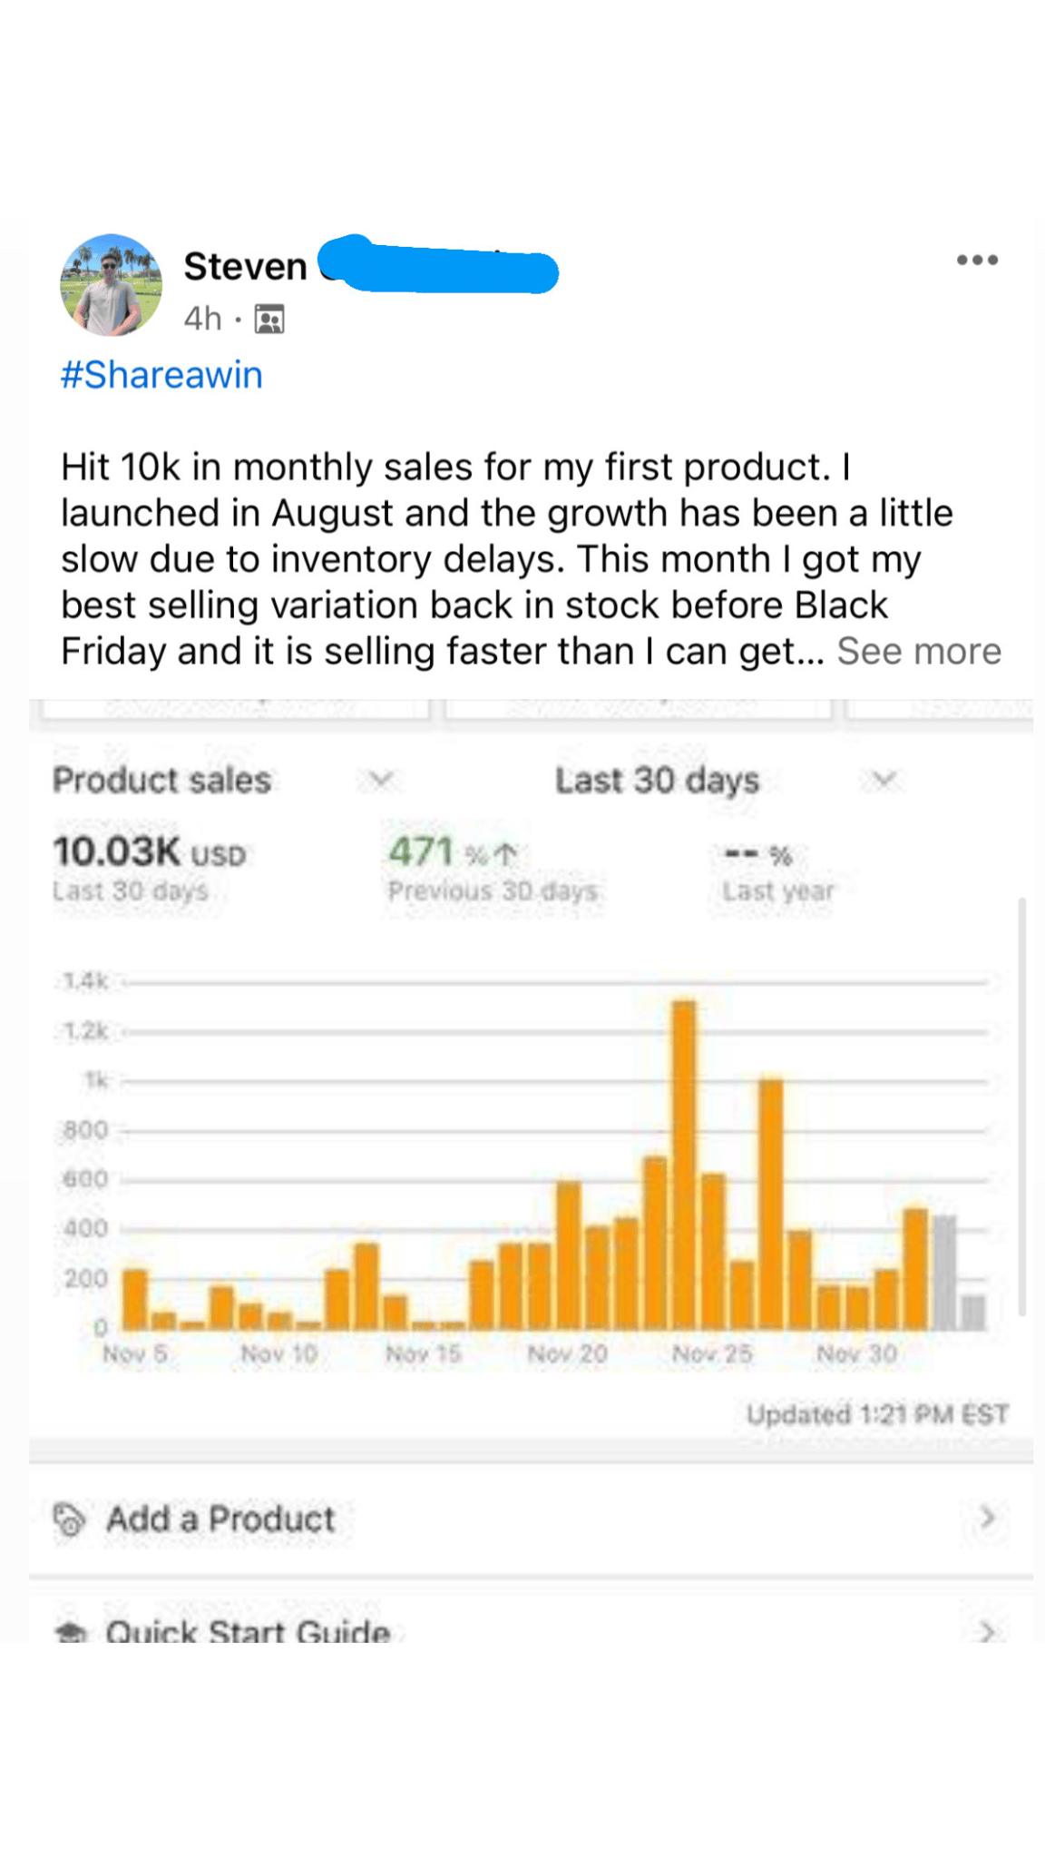The height and width of the screenshot is (1859, 1045).
Task: Click chevron next to Quick Start Guide
Action: (x=988, y=1631)
